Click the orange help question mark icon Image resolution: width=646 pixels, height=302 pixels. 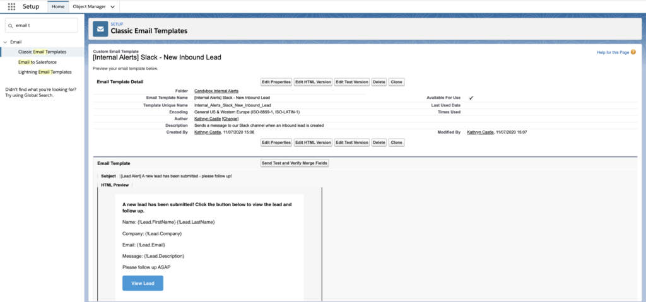point(633,52)
